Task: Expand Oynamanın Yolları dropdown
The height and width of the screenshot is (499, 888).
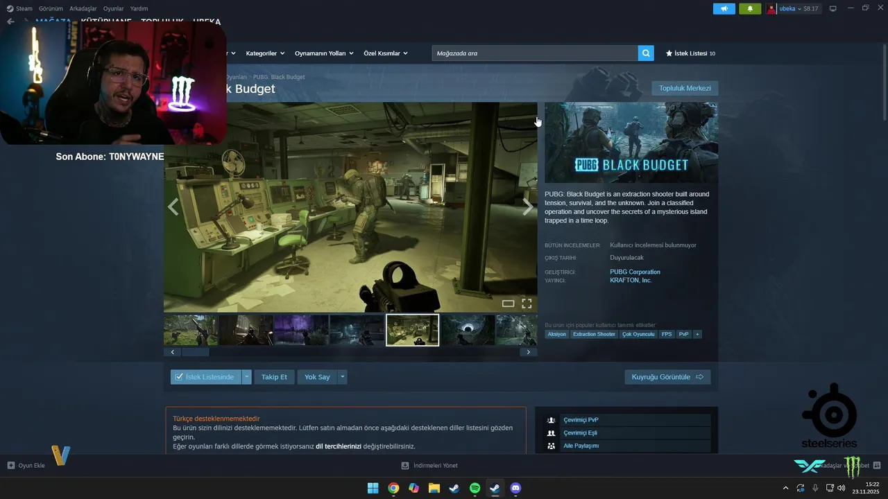Action: pyautogui.click(x=324, y=53)
